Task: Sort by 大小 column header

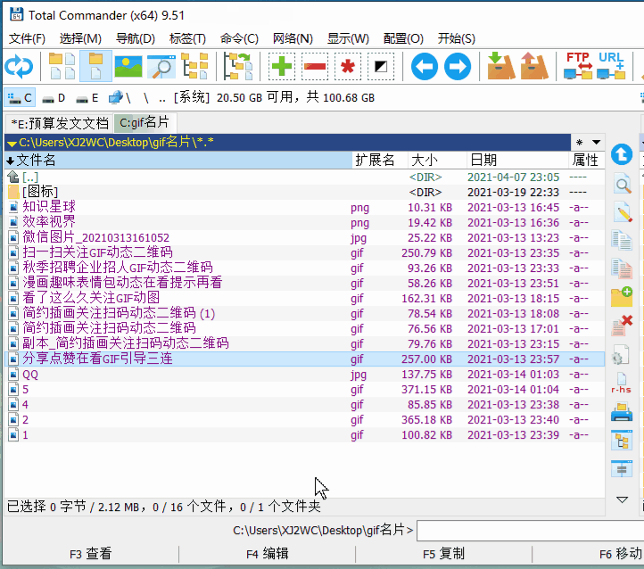Action: pos(437,160)
